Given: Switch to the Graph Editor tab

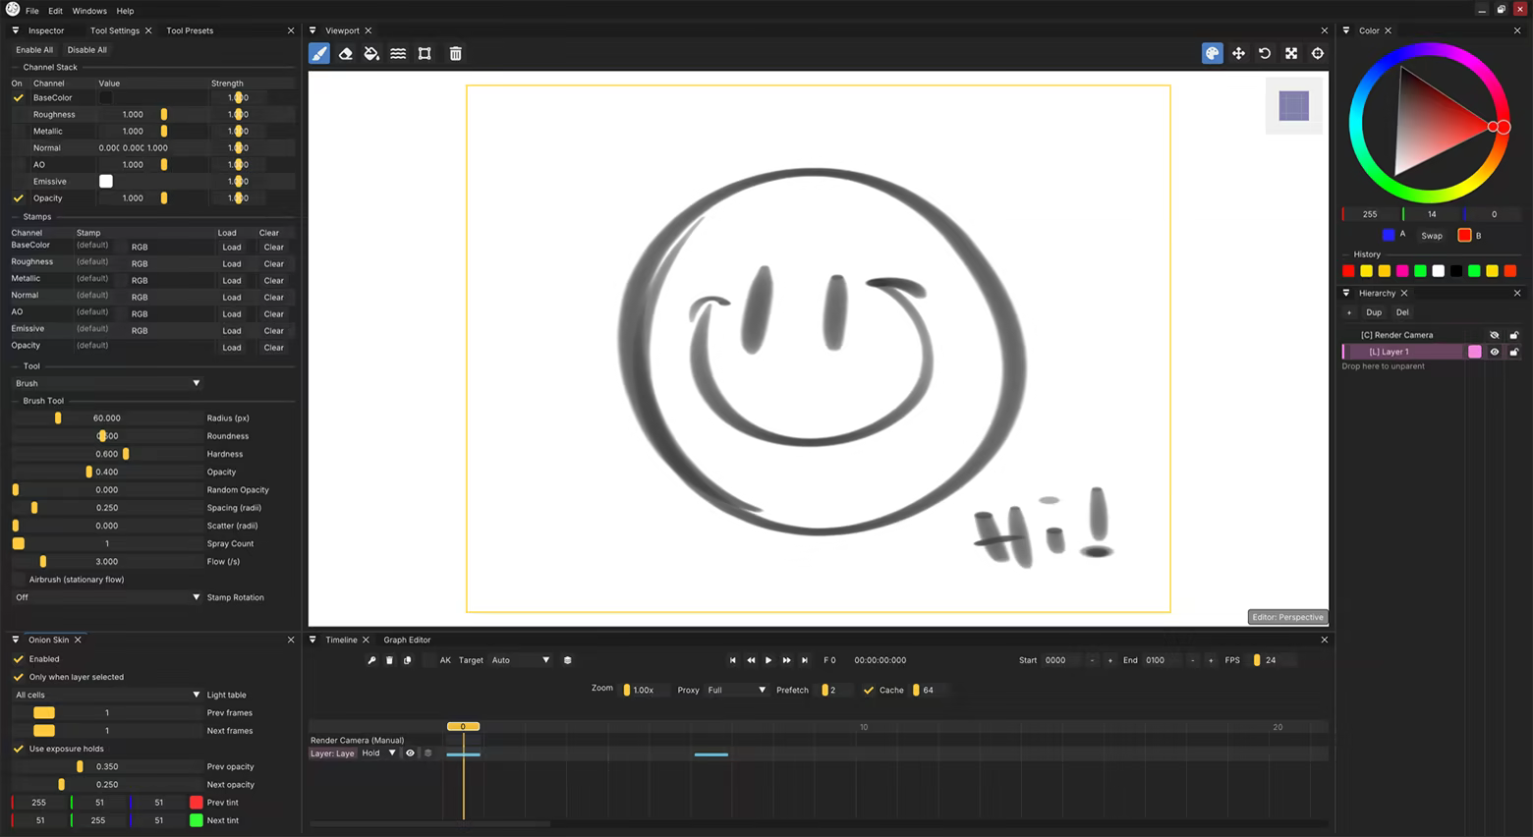Looking at the screenshot, I should (x=407, y=640).
